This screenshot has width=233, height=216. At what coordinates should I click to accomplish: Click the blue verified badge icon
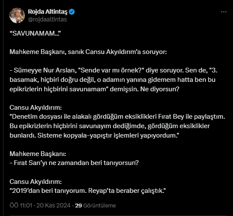(x=72, y=12)
